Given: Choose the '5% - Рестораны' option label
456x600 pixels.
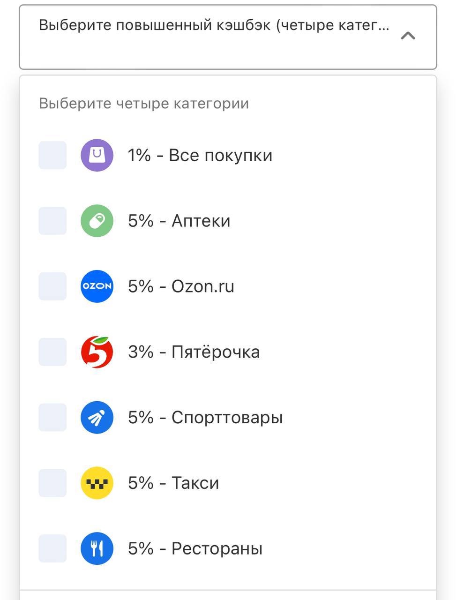Looking at the screenshot, I should tap(195, 549).
